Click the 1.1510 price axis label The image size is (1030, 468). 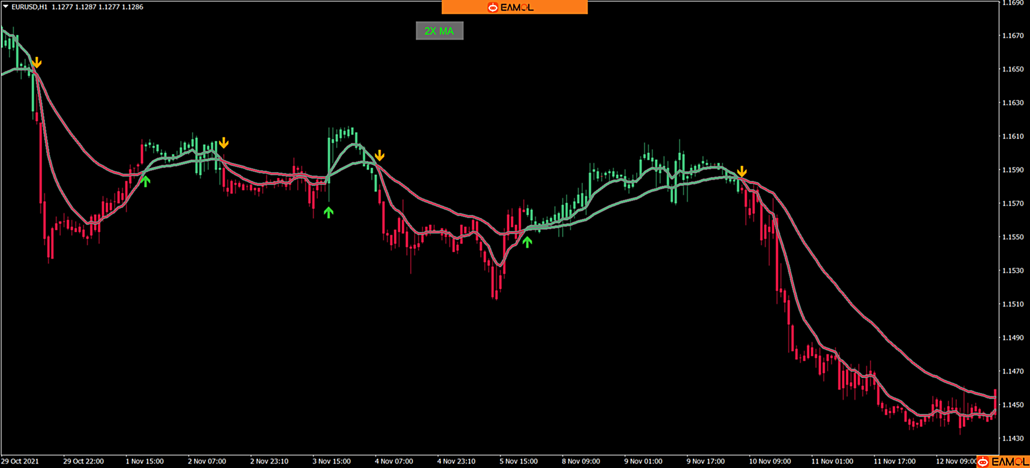(x=1012, y=304)
